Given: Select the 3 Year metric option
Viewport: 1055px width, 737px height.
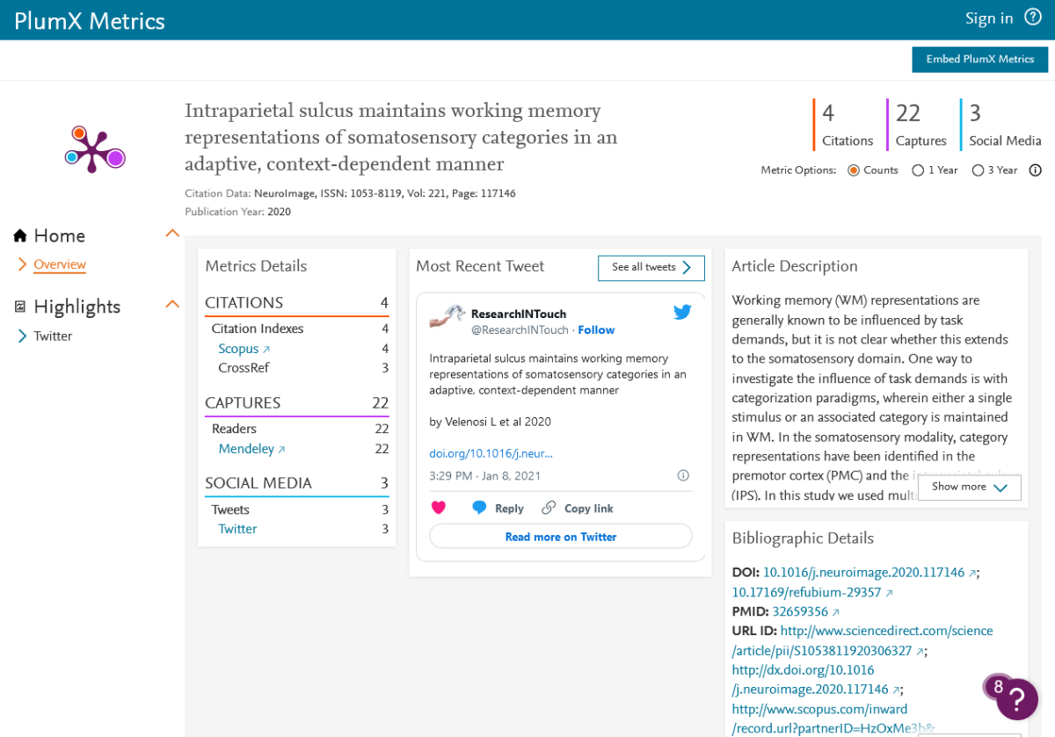Looking at the screenshot, I should (x=978, y=170).
